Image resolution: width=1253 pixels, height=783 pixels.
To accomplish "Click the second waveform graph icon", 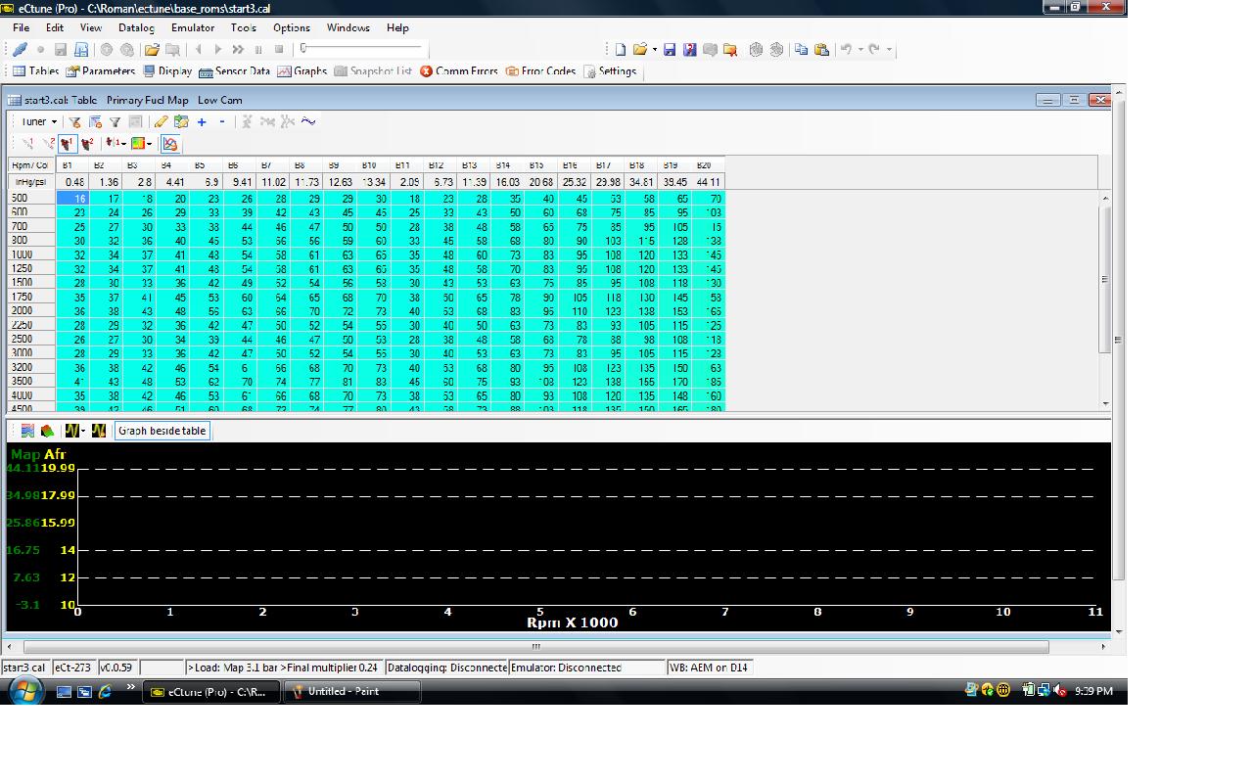I will point(99,431).
